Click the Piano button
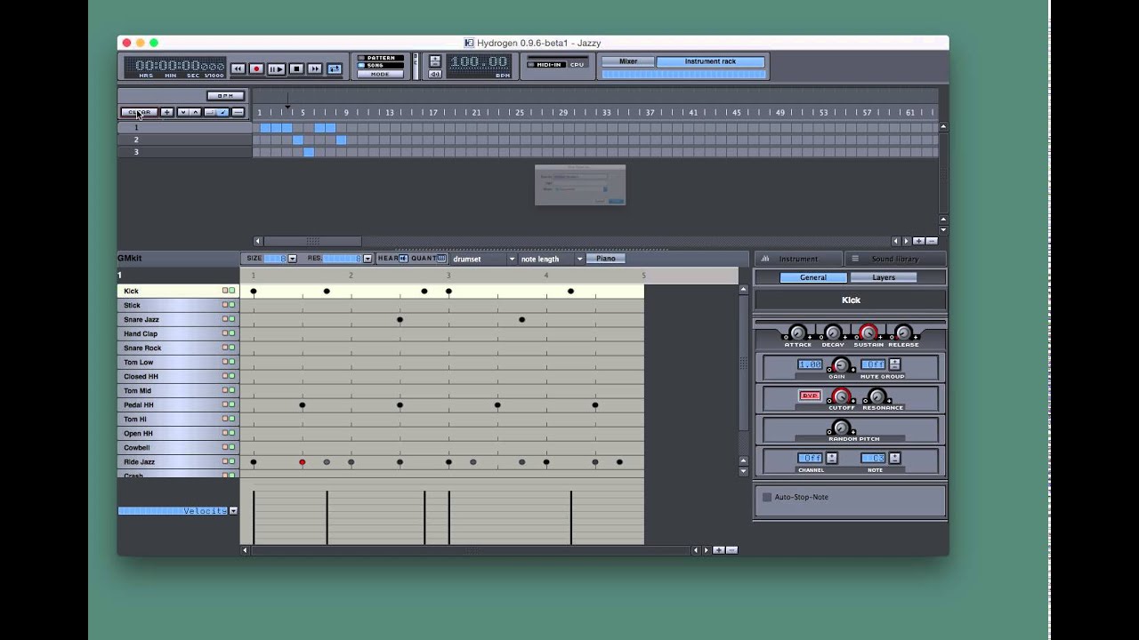 tap(606, 259)
